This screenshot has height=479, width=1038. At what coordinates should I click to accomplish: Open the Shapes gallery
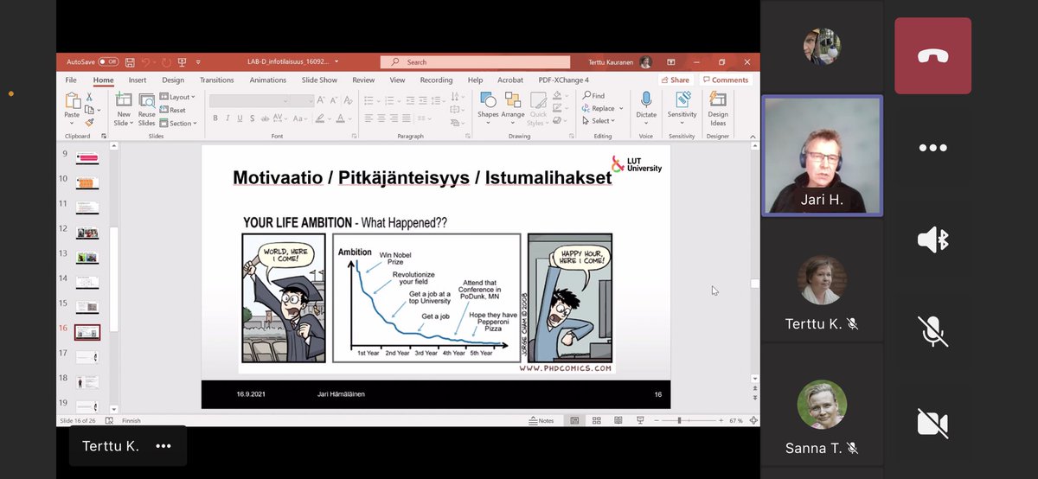point(488,109)
